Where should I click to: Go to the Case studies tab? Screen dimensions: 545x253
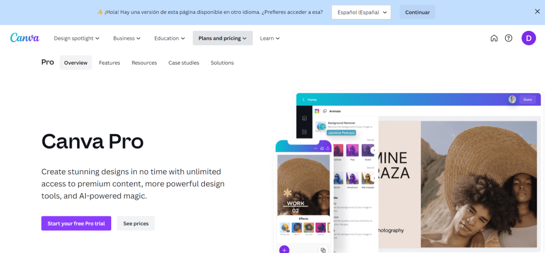[184, 63]
